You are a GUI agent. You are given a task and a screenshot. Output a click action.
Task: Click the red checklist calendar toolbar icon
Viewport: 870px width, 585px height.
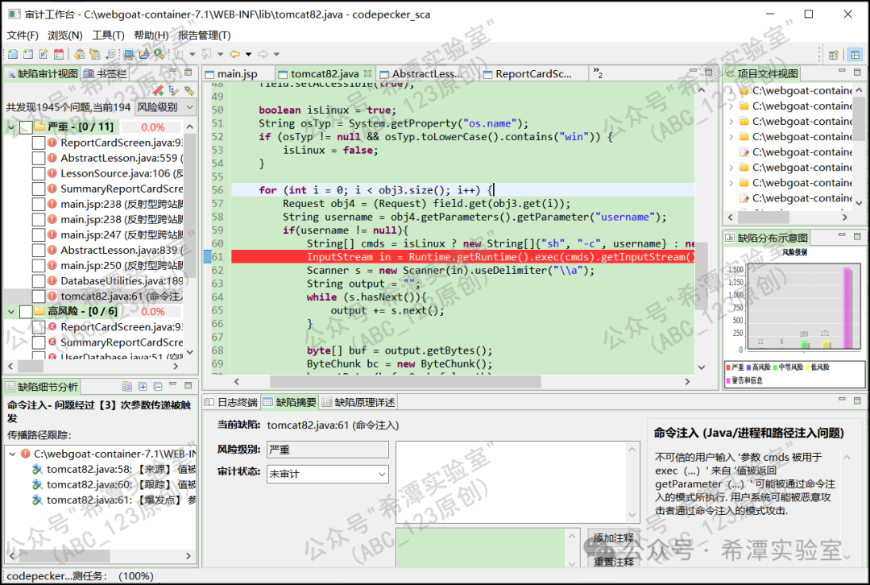59,55
